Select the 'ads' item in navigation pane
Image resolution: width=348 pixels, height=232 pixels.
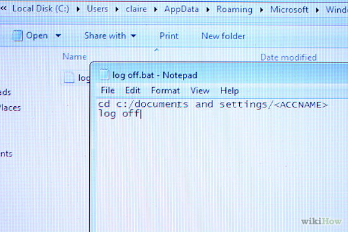click(5, 92)
